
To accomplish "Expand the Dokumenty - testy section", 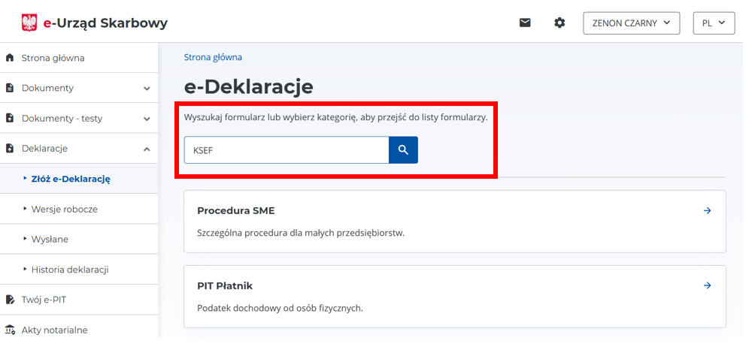I will point(147,119).
